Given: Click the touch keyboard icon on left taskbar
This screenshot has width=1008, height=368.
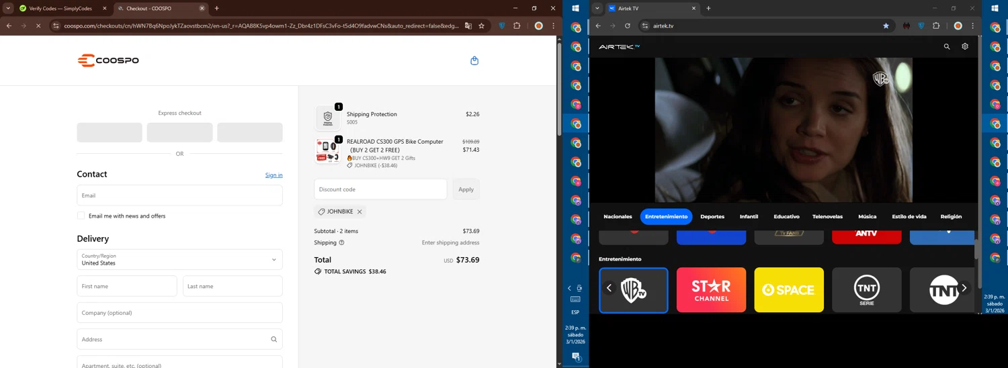Looking at the screenshot, I should click(575, 300).
